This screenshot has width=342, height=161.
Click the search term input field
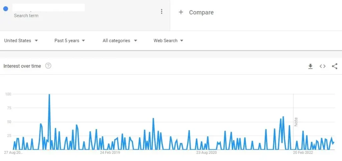tap(49, 8)
